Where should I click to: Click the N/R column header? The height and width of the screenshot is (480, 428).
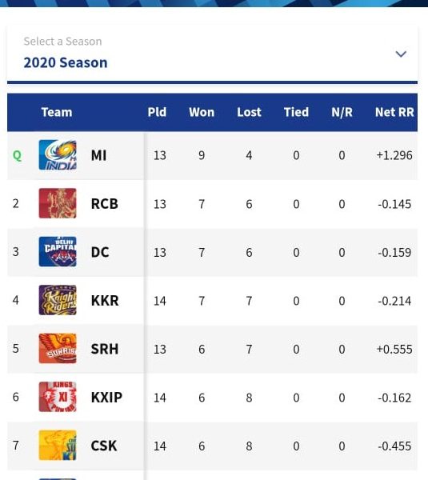[342, 112]
